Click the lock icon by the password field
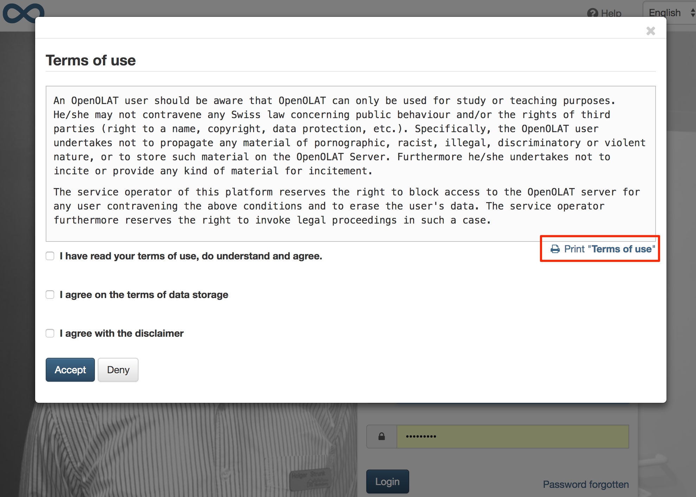 coord(382,437)
